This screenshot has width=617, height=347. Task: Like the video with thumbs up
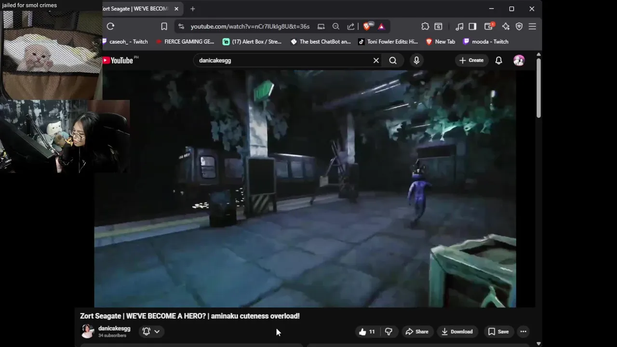pyautogui.click(x=367, y=332)
